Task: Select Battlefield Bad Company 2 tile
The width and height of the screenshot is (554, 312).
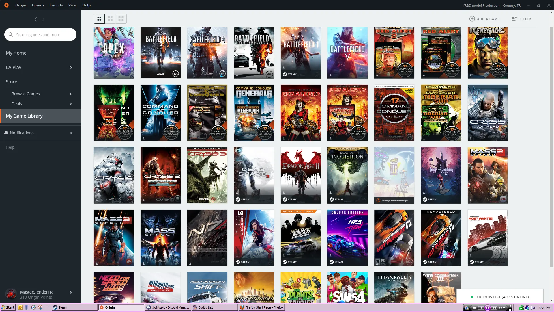Action: [x=254, y=53]
